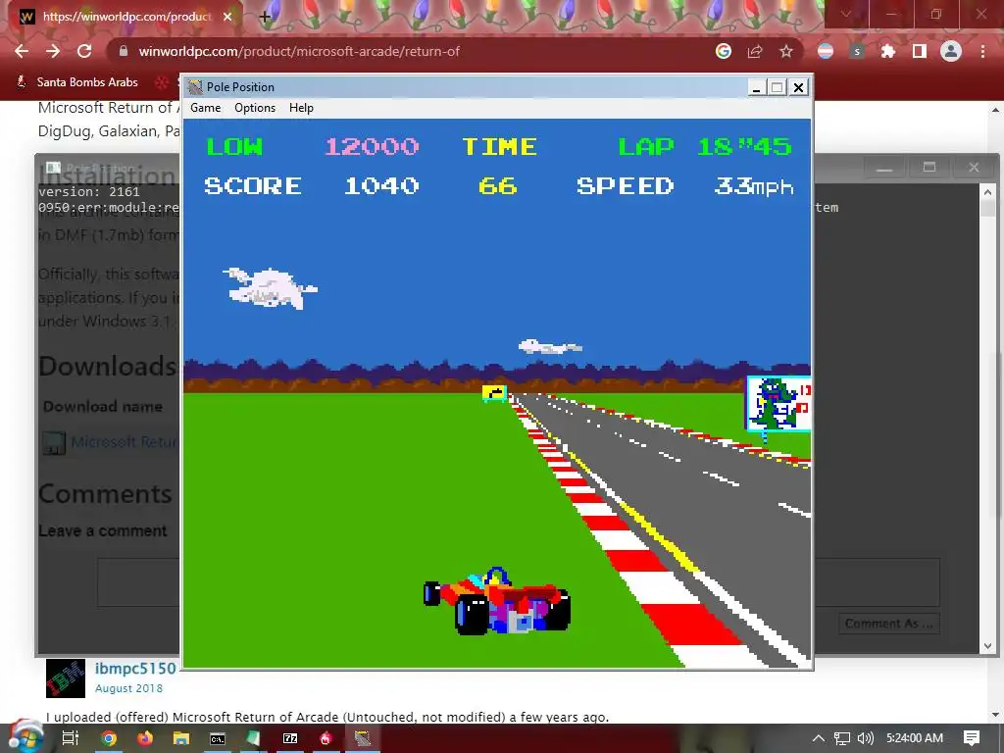Open Firefox from the taskbar
The image size is (1004, 753).
click(145, 738)
